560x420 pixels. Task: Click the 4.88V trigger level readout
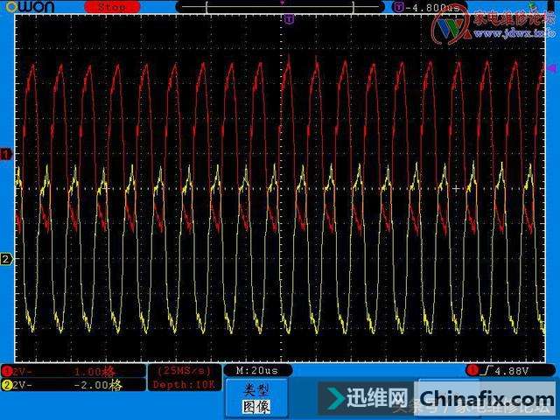click(507, 371)
